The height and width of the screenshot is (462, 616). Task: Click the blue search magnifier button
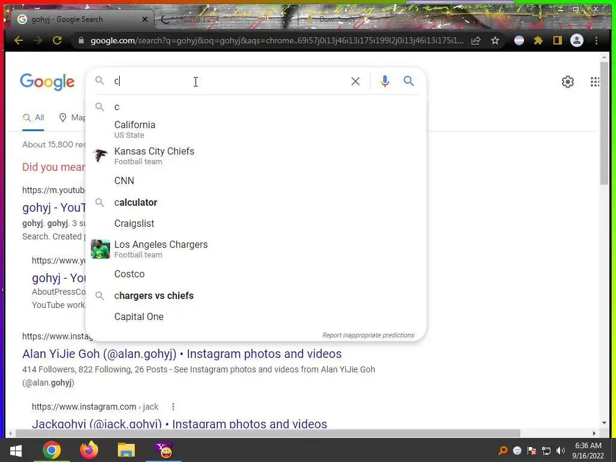tap(408, 81)
